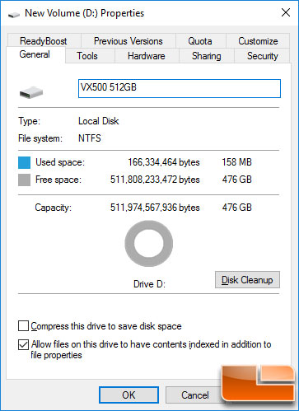Switch to the ReadyBoost tab
The image size is (299, 411).
(x=44, y=41)
